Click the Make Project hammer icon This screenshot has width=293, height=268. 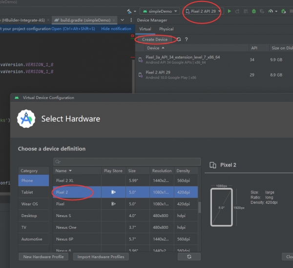pos(129,11)
